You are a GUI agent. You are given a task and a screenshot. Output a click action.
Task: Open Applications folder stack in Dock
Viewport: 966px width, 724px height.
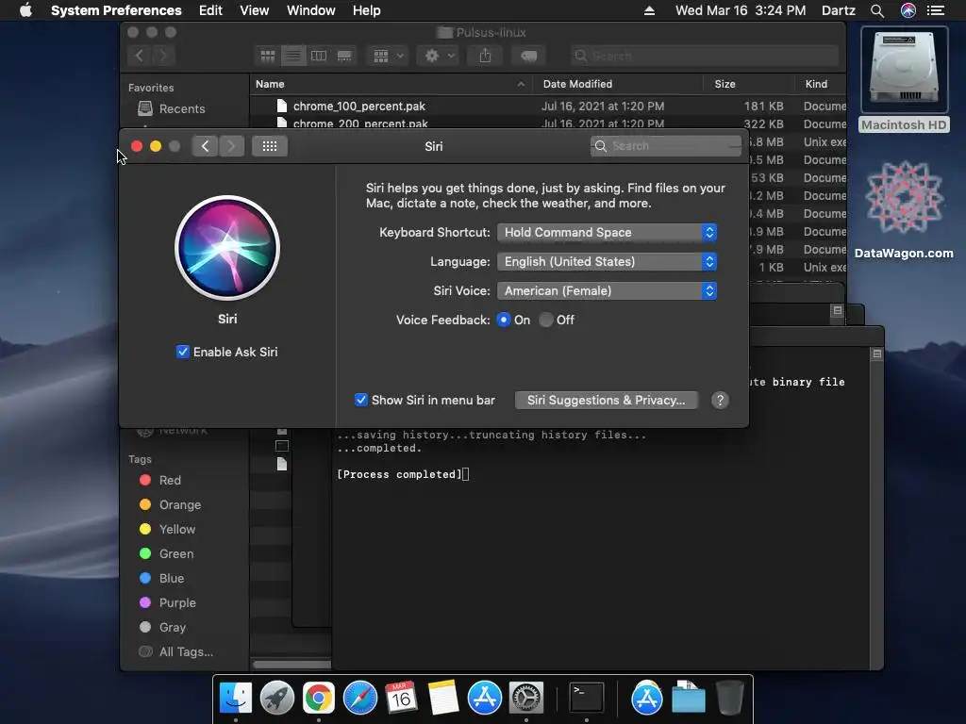click(x=647, y=698)
